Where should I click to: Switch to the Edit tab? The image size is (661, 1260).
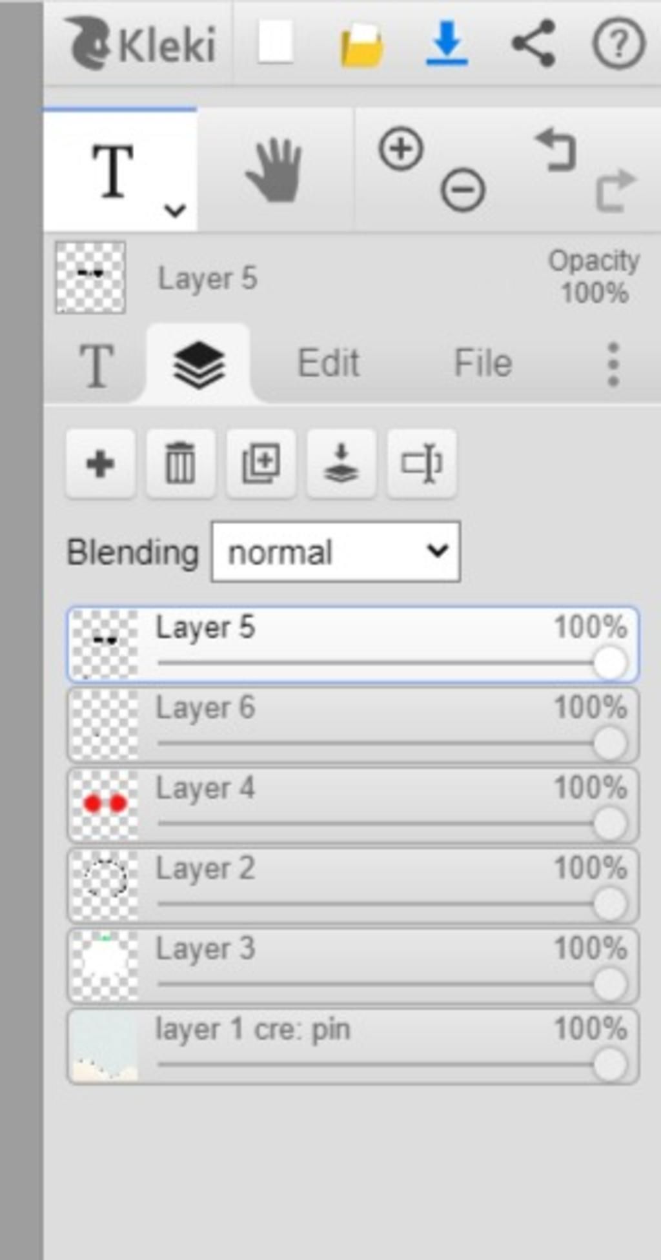[x=328, y=363]
